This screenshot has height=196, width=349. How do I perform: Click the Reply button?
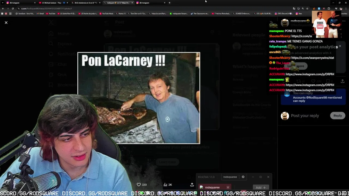338,116
